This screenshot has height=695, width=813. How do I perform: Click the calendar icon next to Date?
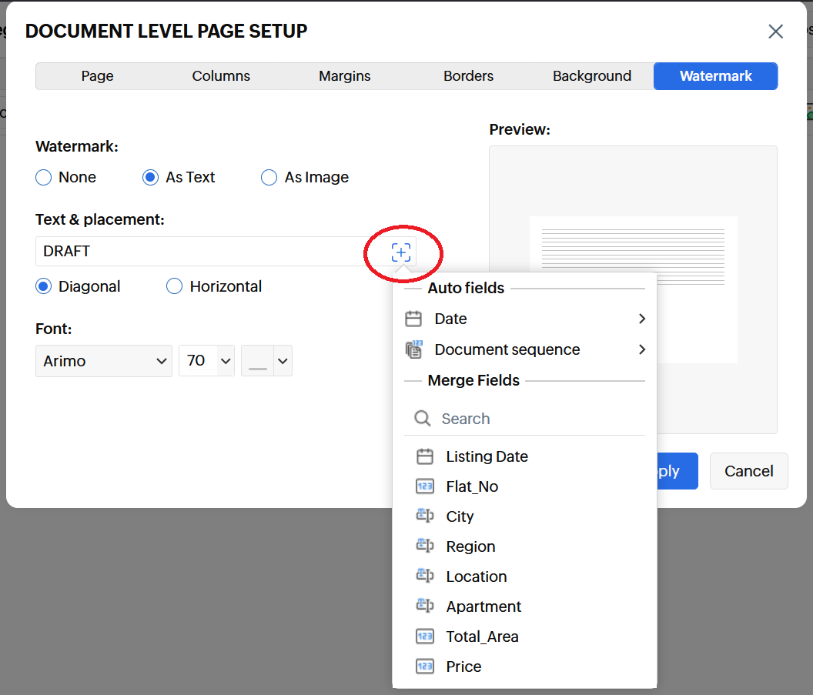[413, 319]
